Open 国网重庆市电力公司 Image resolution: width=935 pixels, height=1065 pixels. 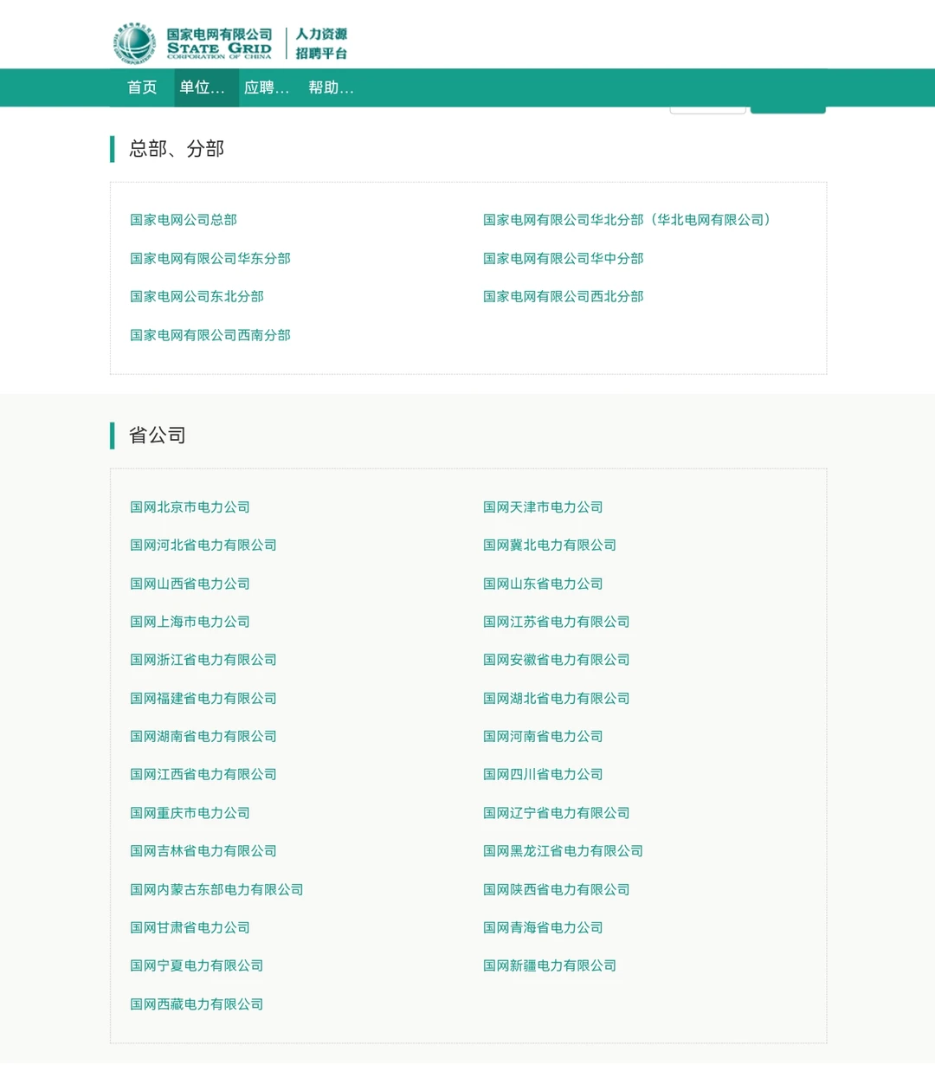tap(190, 813)
